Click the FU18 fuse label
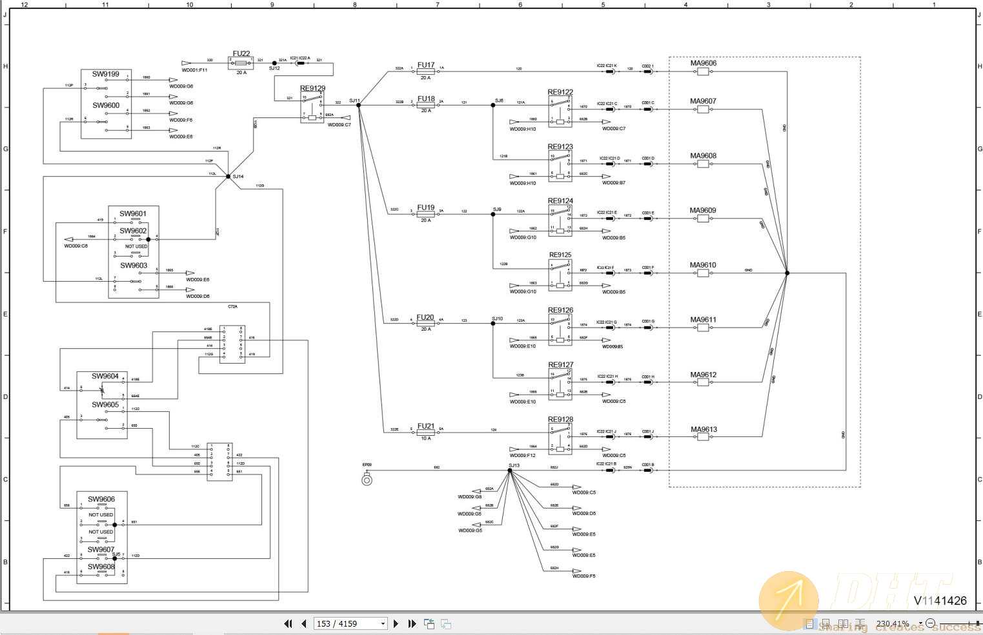This screenshot has width=983, height=635. 426,99
